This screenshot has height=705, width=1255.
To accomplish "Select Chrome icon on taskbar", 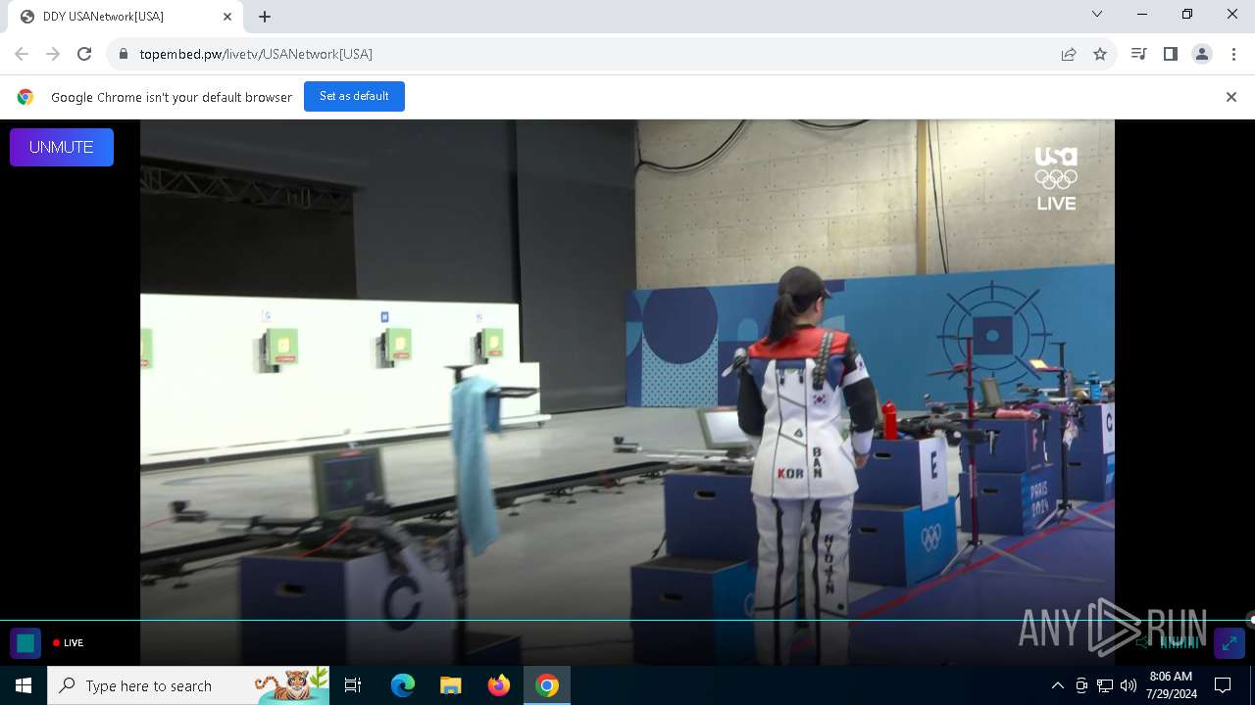I will [x=547, y=685].
